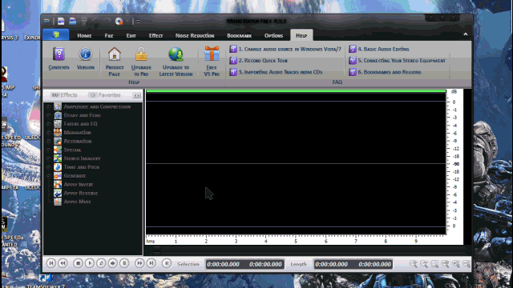513x288 pixels.
Task: Pause playback
Action: coord(124,263)
